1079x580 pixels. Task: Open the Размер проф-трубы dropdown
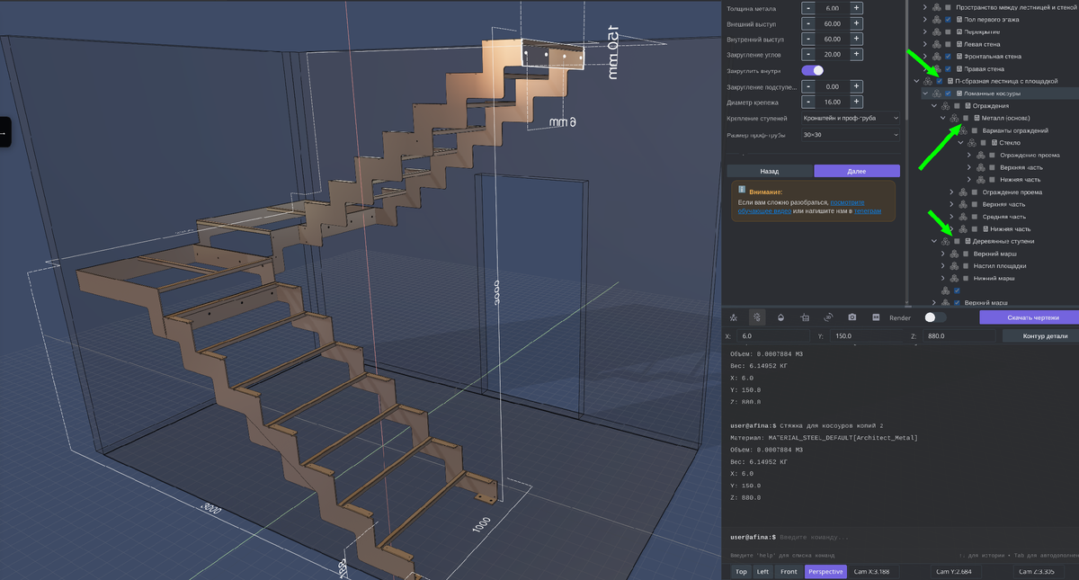pyautogui.click(x=850, y=135)
